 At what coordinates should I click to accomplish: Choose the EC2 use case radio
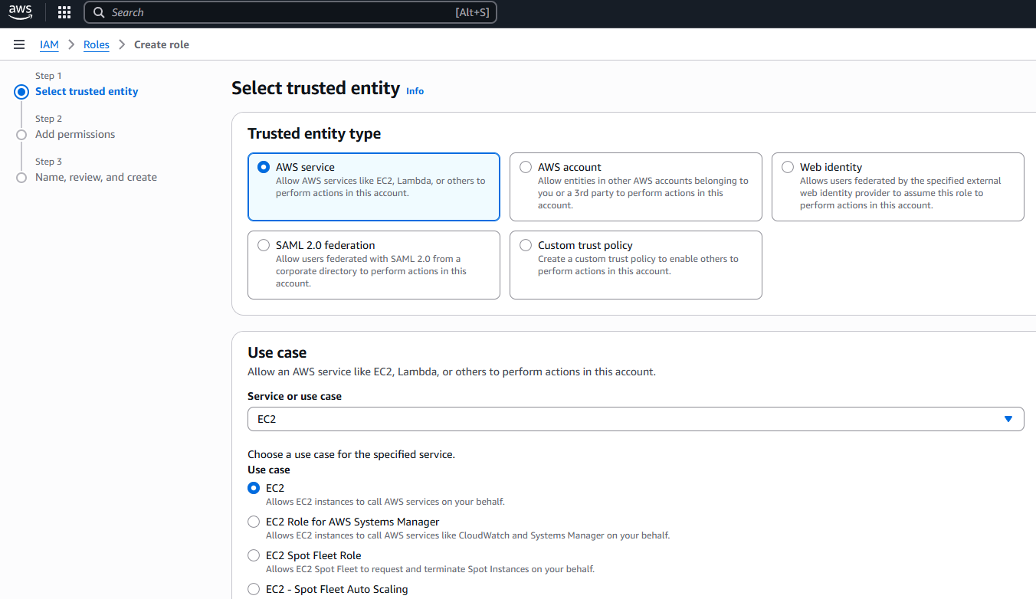pyautogui.click(x=254, y=488)
